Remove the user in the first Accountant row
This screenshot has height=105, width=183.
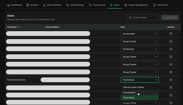click(171, 34)
